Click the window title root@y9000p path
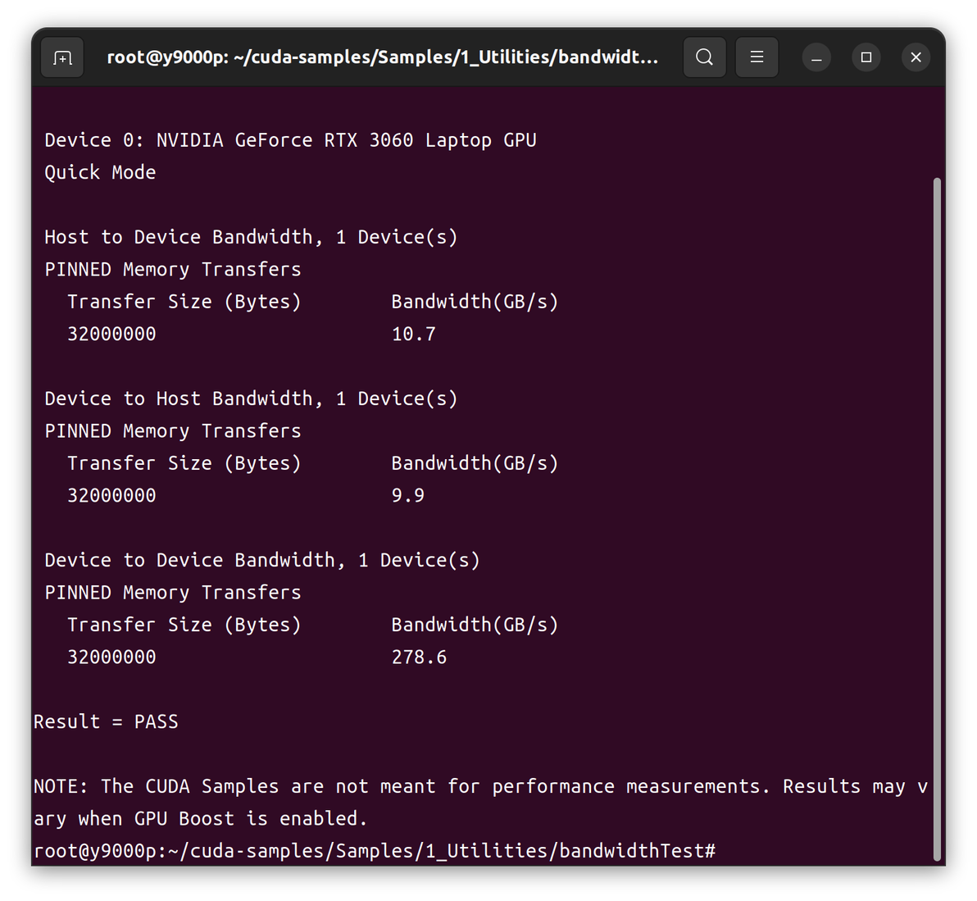977x901 pixels. pos(383,57)
